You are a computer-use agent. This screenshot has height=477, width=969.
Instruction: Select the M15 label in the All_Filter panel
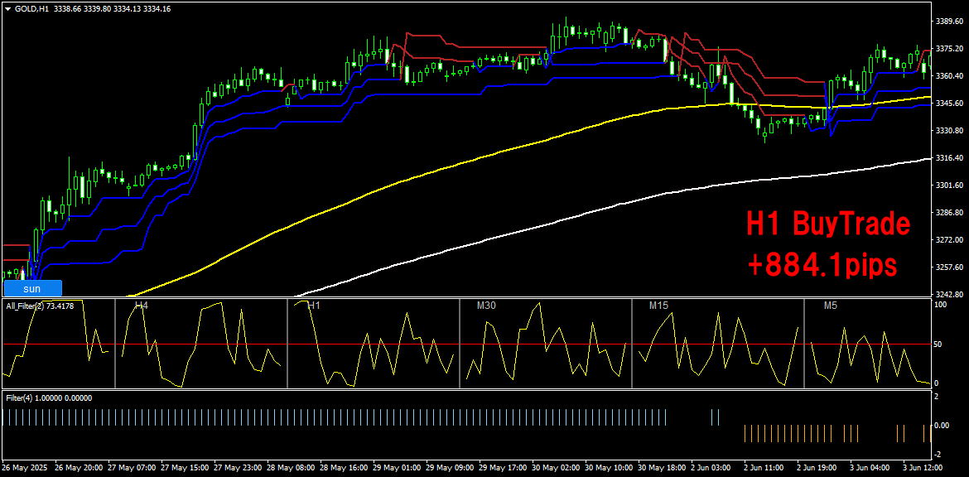[659, 306]
